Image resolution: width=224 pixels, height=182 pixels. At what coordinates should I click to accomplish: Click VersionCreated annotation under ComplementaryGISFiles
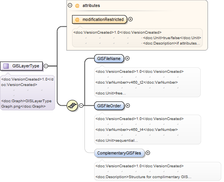click(x=140, y=166)
